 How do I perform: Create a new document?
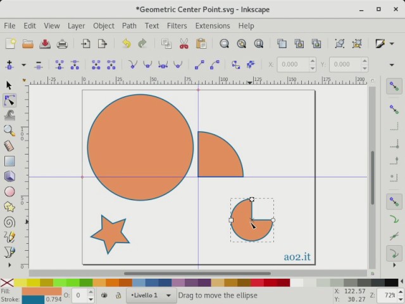pos(11,44)
